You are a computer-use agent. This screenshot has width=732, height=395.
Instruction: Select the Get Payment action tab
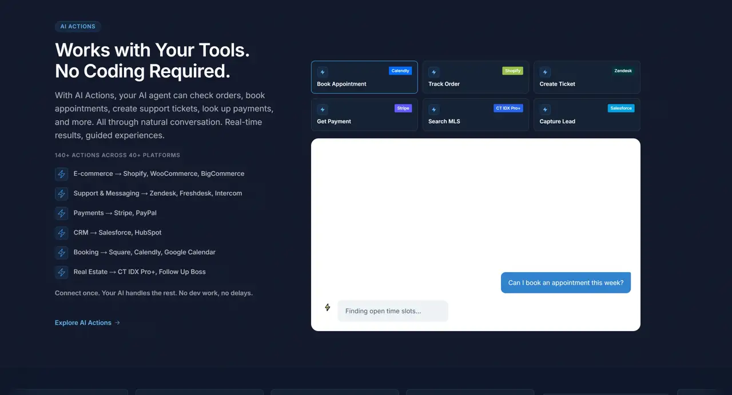pyautogui.click(x=364, y=115)
